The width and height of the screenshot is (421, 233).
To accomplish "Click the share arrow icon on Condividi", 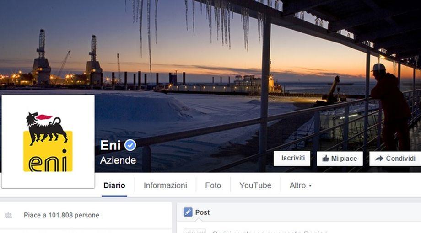I will pos(379,159).
